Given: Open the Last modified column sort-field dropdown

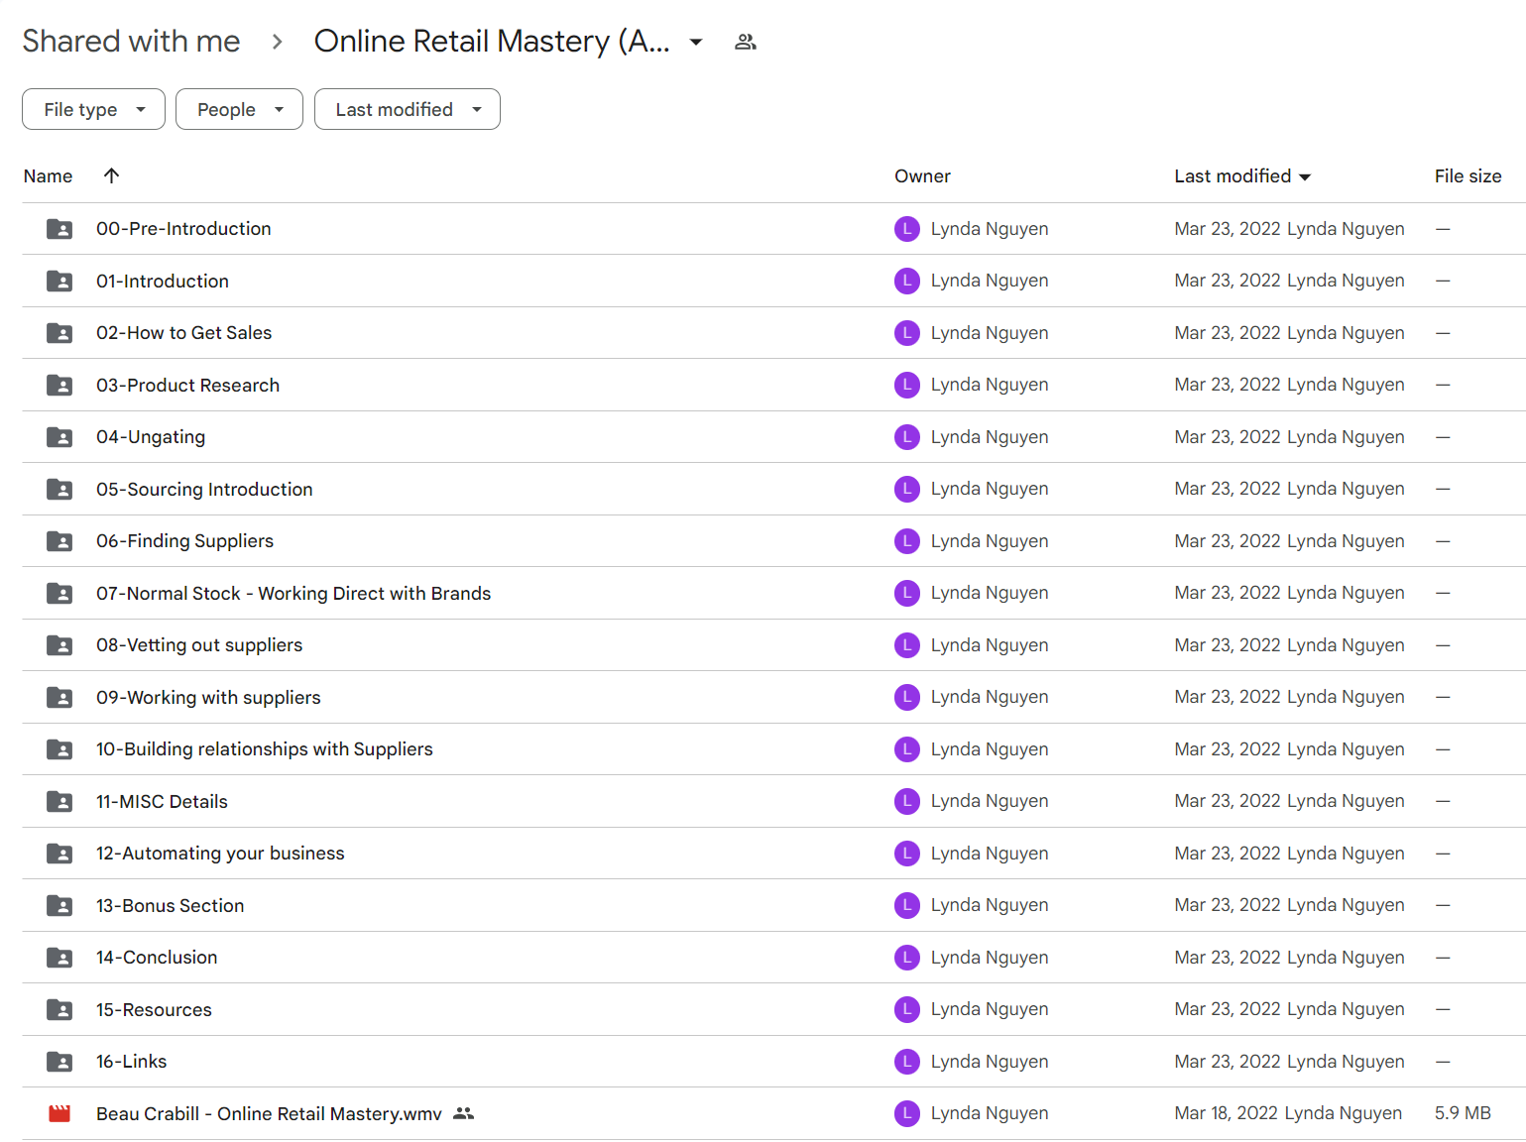Looking at the screenshot, I should click(x=1305, y=176).
